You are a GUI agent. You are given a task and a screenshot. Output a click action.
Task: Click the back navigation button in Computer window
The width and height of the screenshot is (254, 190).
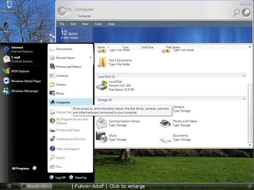[62, 12]
